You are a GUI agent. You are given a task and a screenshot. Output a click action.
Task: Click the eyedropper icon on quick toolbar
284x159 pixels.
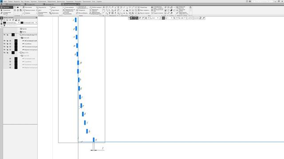(204, 18)
